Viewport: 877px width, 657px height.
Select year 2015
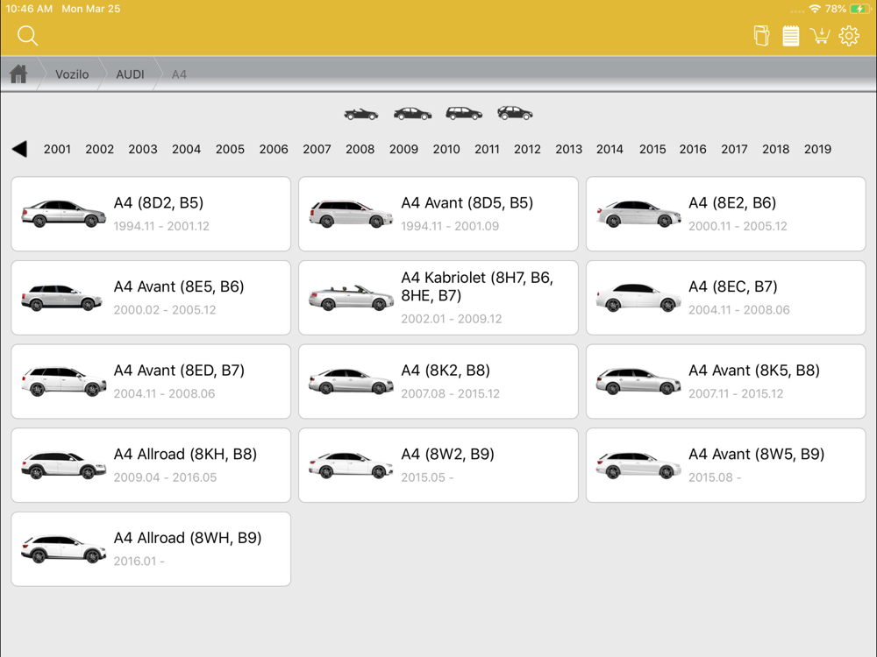(x=652, y=149)
